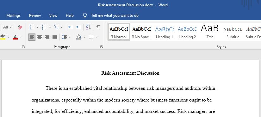Image resolution: width=261 pixels, height=117 pixels.
Task: Start a numbered list
Action: pyautogui.click(x=44, y=27)
